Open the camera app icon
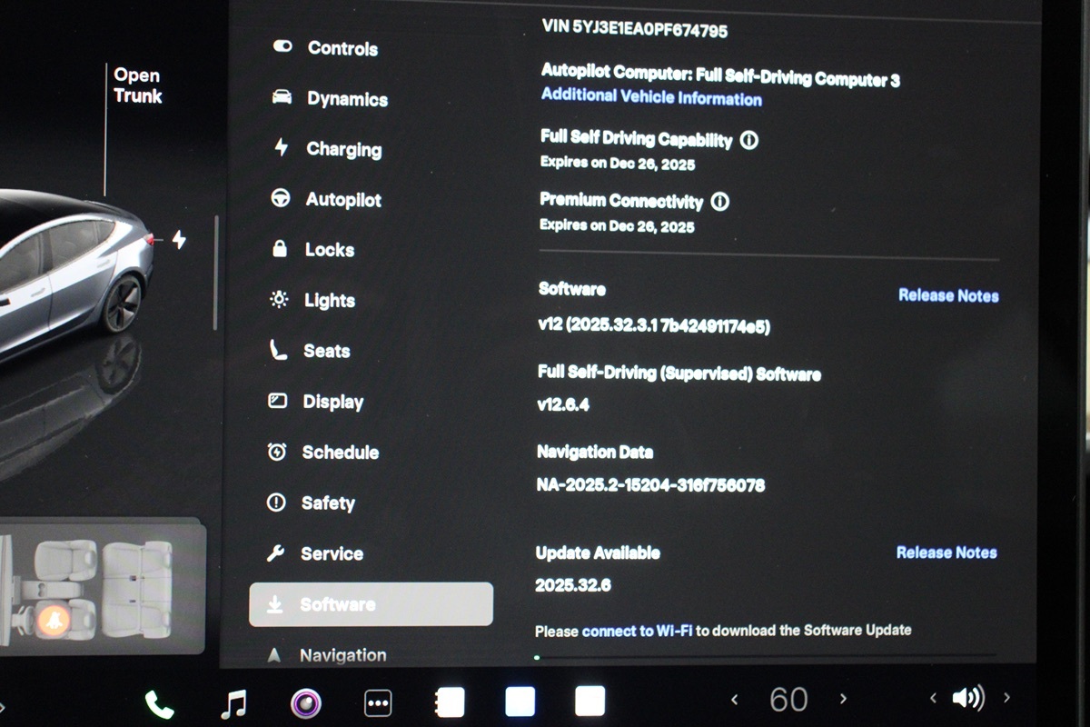 point(306,703)
